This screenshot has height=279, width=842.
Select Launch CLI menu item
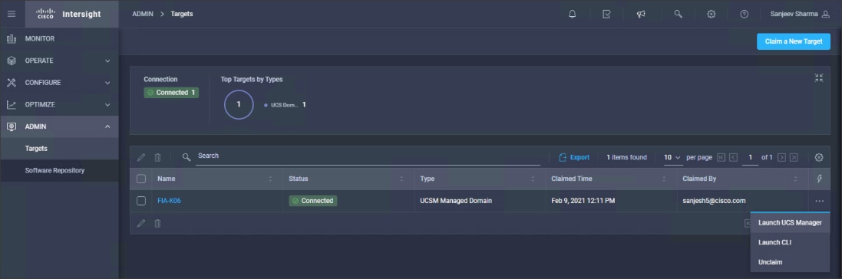(x=790, y=242)
